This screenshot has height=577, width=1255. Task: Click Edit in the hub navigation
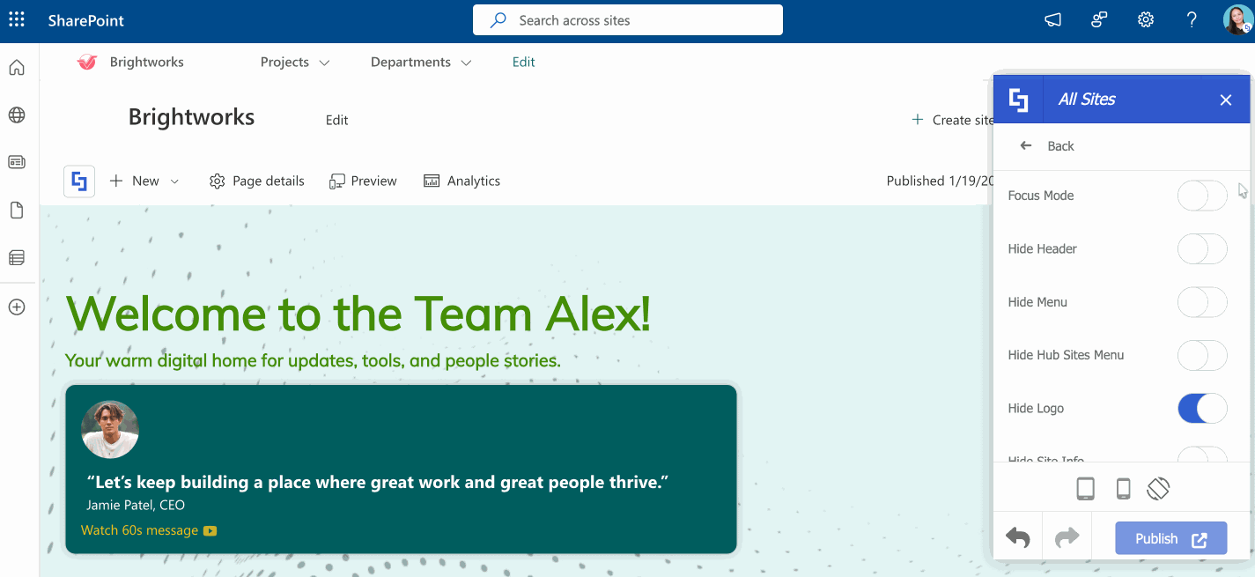coord(524,63)
